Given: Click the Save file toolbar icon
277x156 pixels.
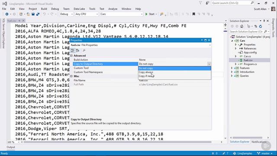Looking at the screenshot, I should tap(33, 14).
